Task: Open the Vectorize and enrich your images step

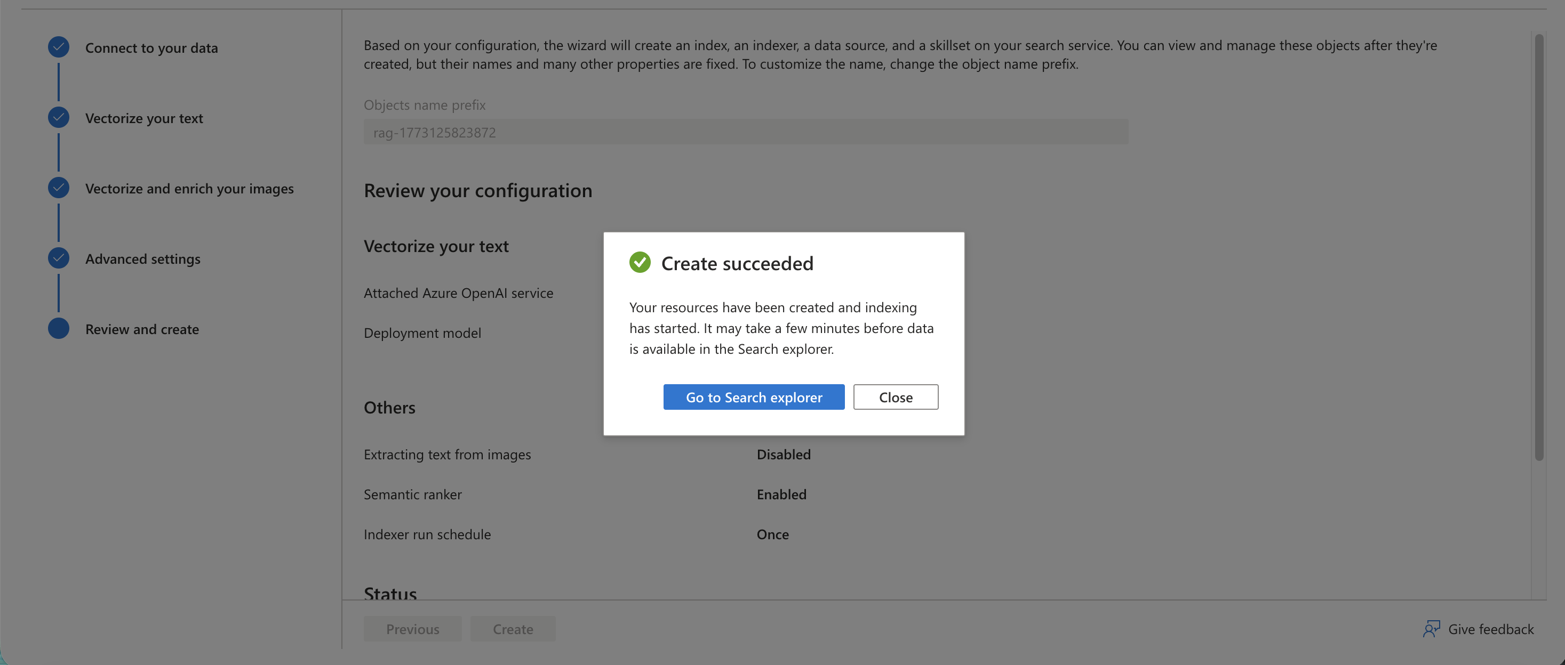Action: click(189, 189)
